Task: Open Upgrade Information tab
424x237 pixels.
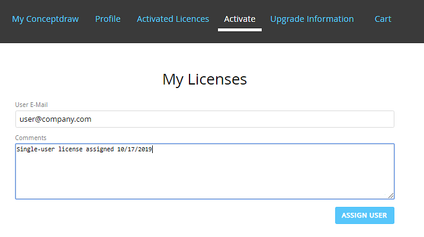Action: [311, 19]
